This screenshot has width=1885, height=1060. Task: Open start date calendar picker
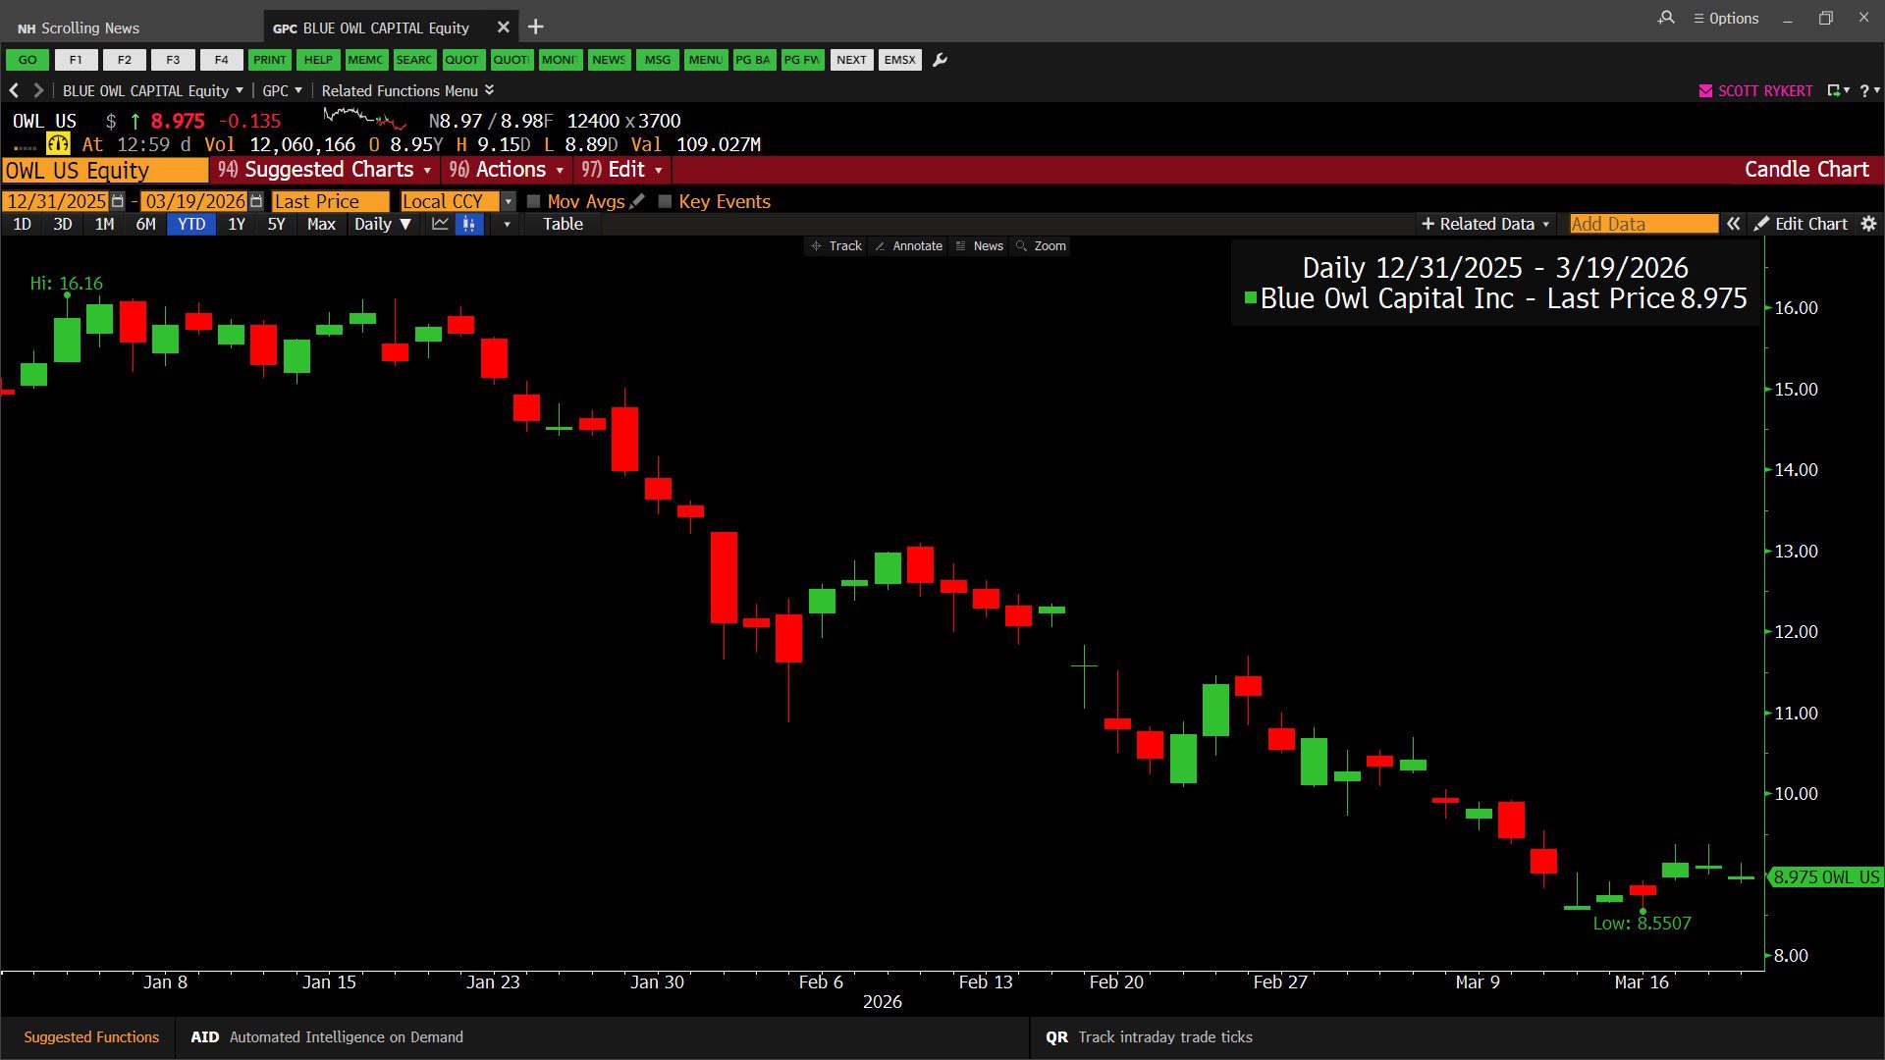(x=118, y=201)
